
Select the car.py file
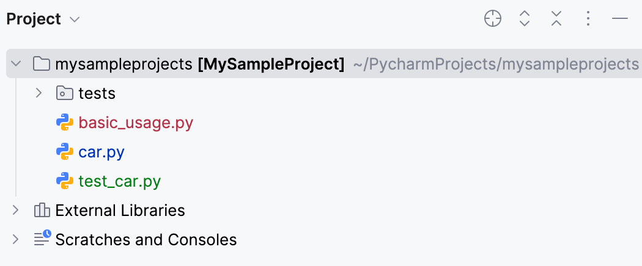click(101, 152)
